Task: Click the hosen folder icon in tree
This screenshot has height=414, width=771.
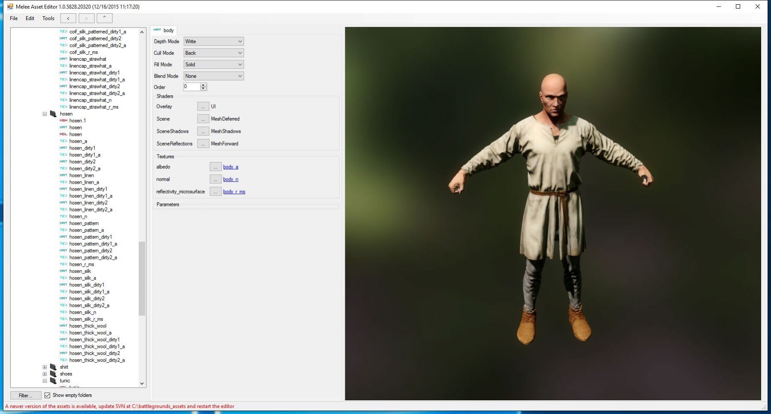Action: point(53,114)
